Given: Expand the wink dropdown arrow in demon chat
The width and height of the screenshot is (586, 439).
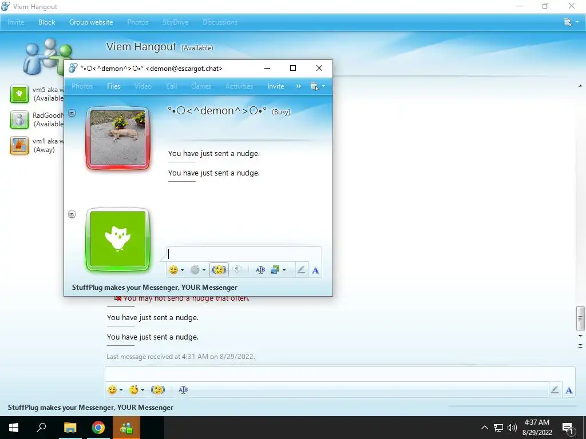Looking at the screenshot, I should coord(204,270).
